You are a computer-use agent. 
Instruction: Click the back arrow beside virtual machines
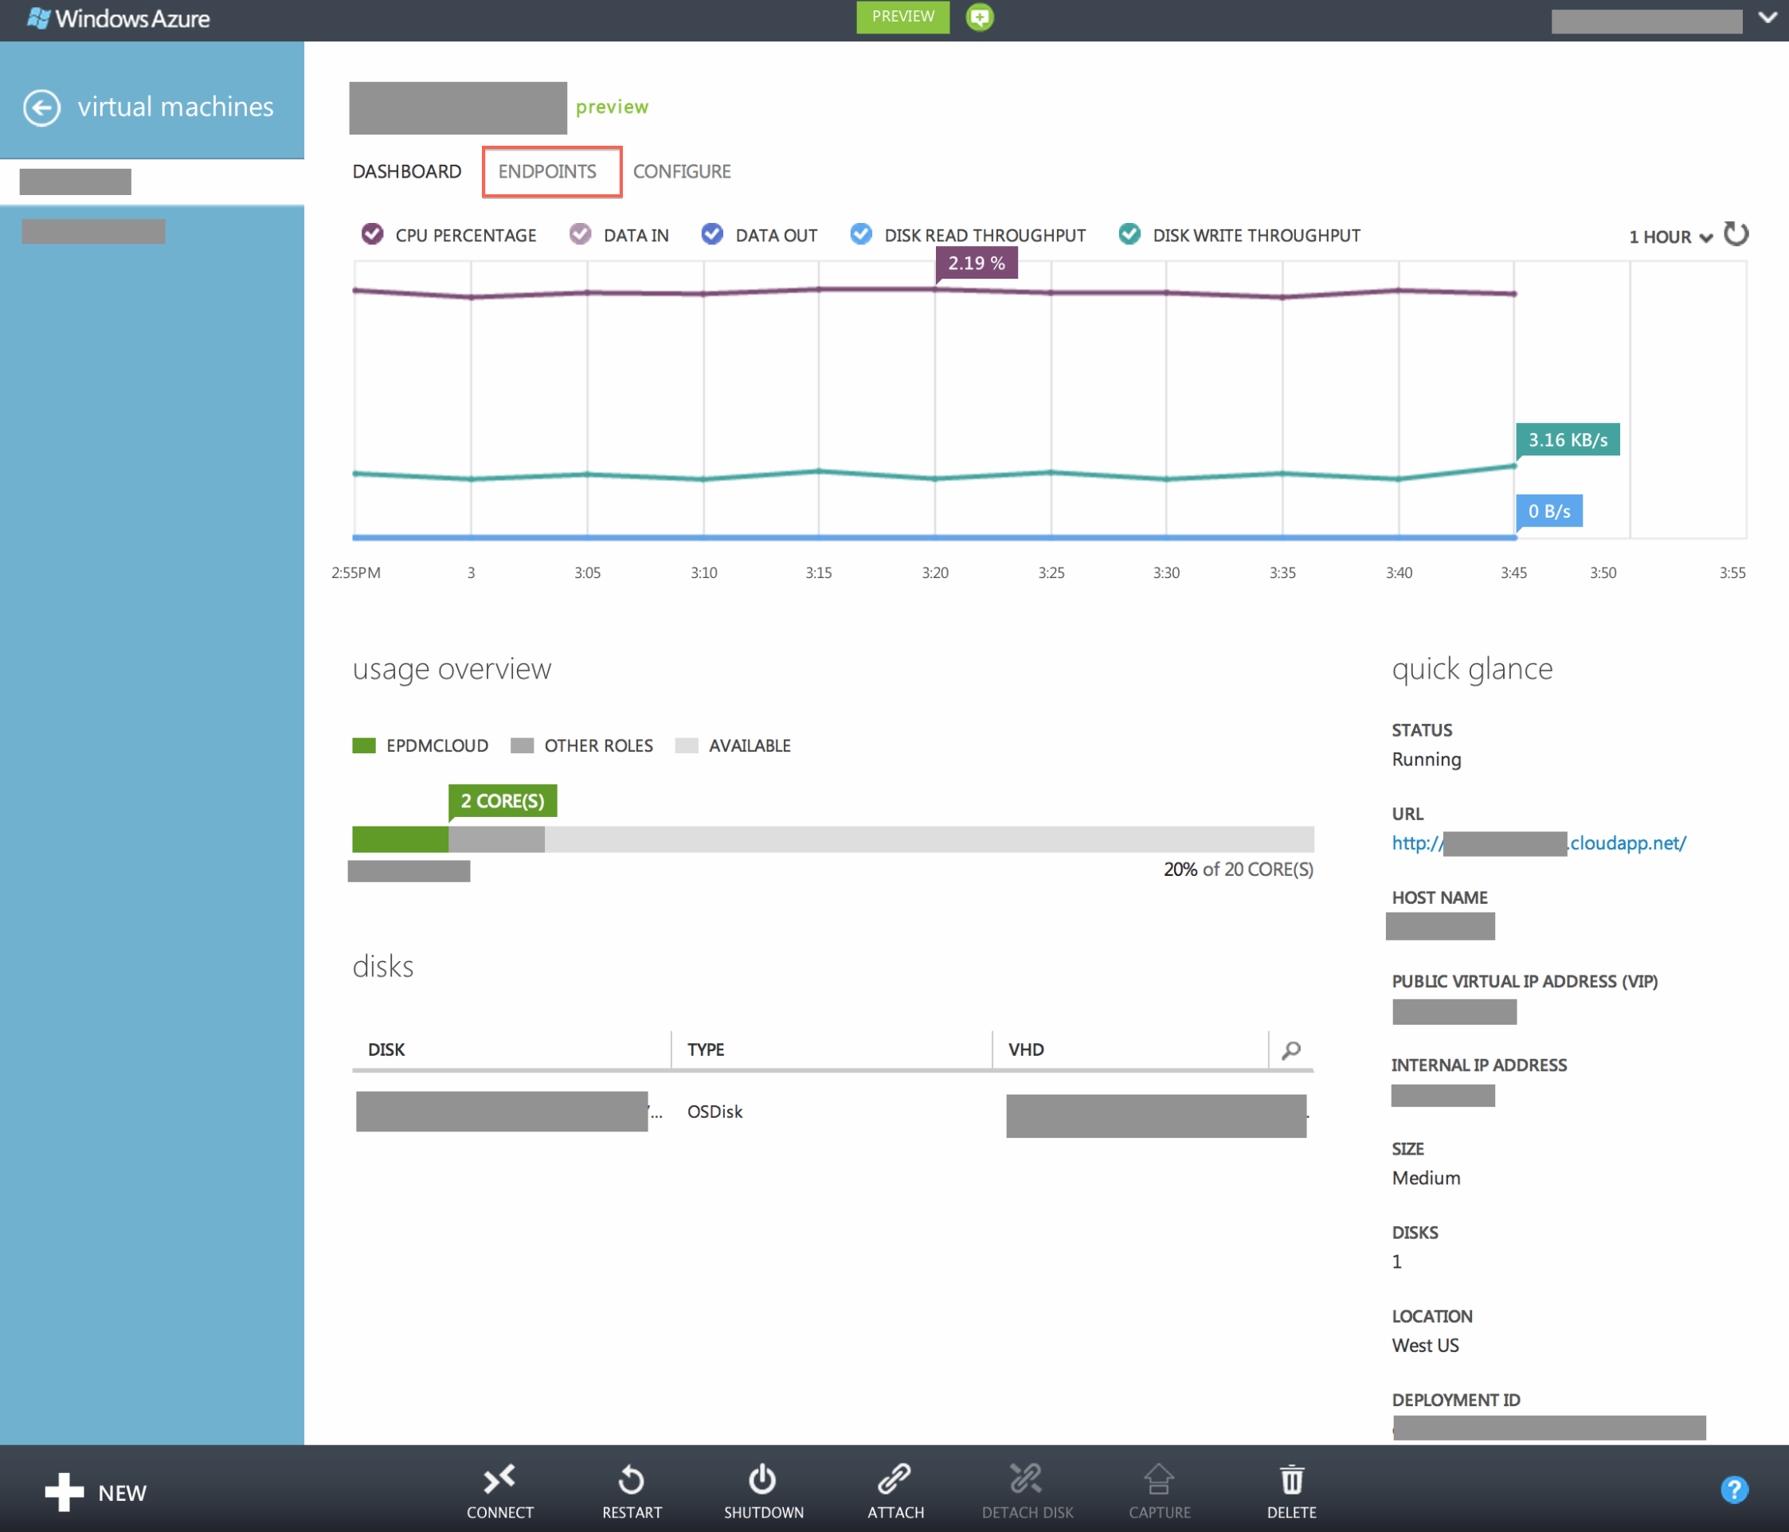[41, 107]
